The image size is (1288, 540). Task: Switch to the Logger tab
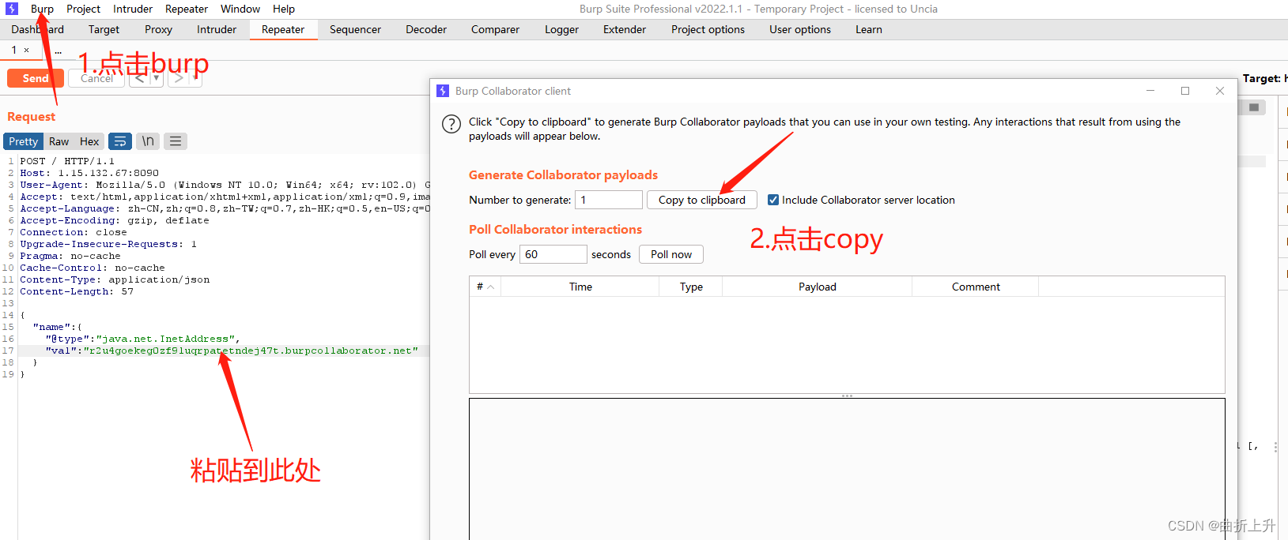[x=561, y=29]
